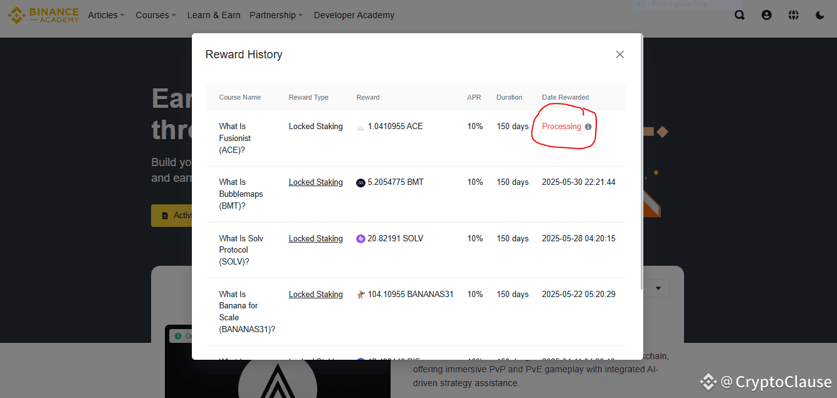Open Locked Staking link for Bubblemaps row
Screen dimensions: 837x398
[x=315, y=182]
